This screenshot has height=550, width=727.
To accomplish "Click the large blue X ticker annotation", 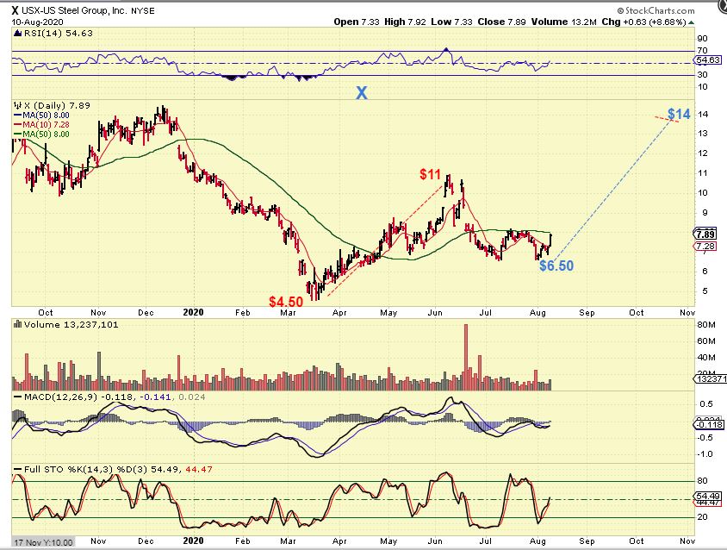I will pos(362,93).
